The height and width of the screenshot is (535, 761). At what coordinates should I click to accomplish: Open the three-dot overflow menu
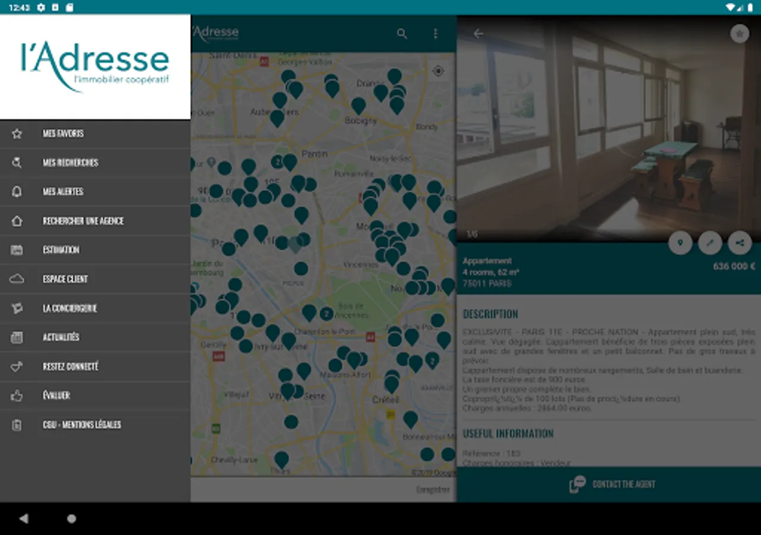point(435,34)
